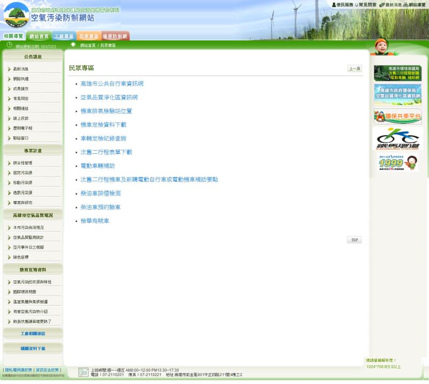Viewport: 429px width, 384px height.
Task: Open the 資訊安全政策 footer link
Action: pyautogui.click(x=47, y=370)
